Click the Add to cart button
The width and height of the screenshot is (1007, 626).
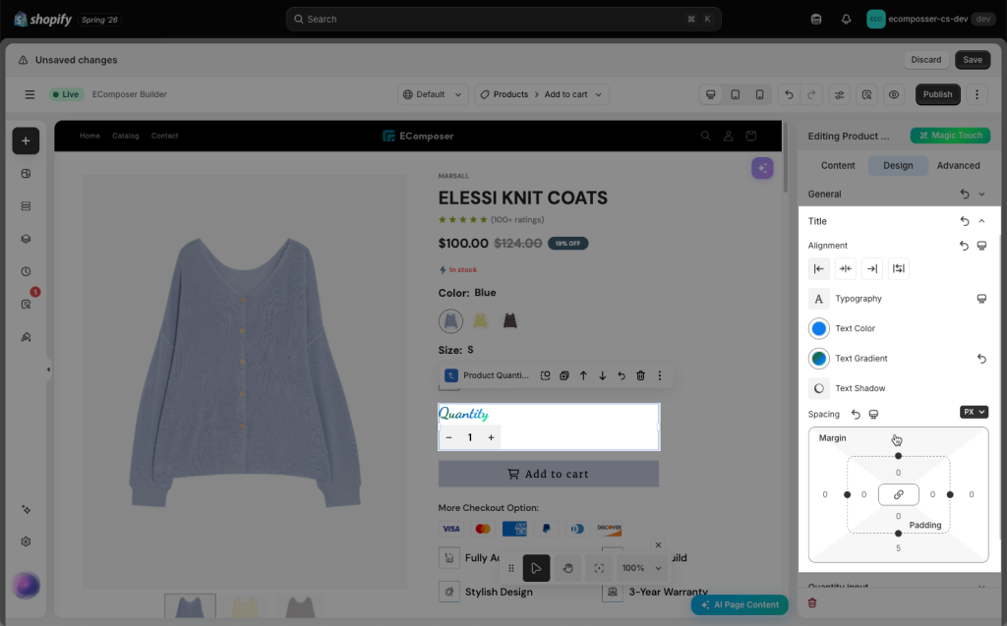(x=549, y=474)
